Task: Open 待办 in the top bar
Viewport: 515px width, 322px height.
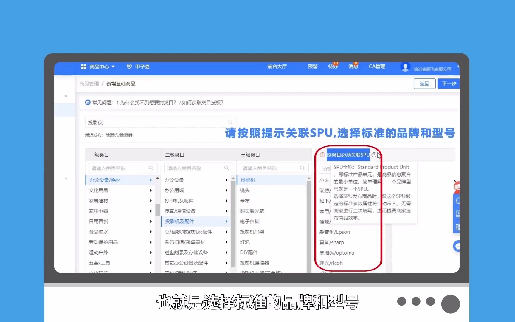Action: tap(333, 66)
